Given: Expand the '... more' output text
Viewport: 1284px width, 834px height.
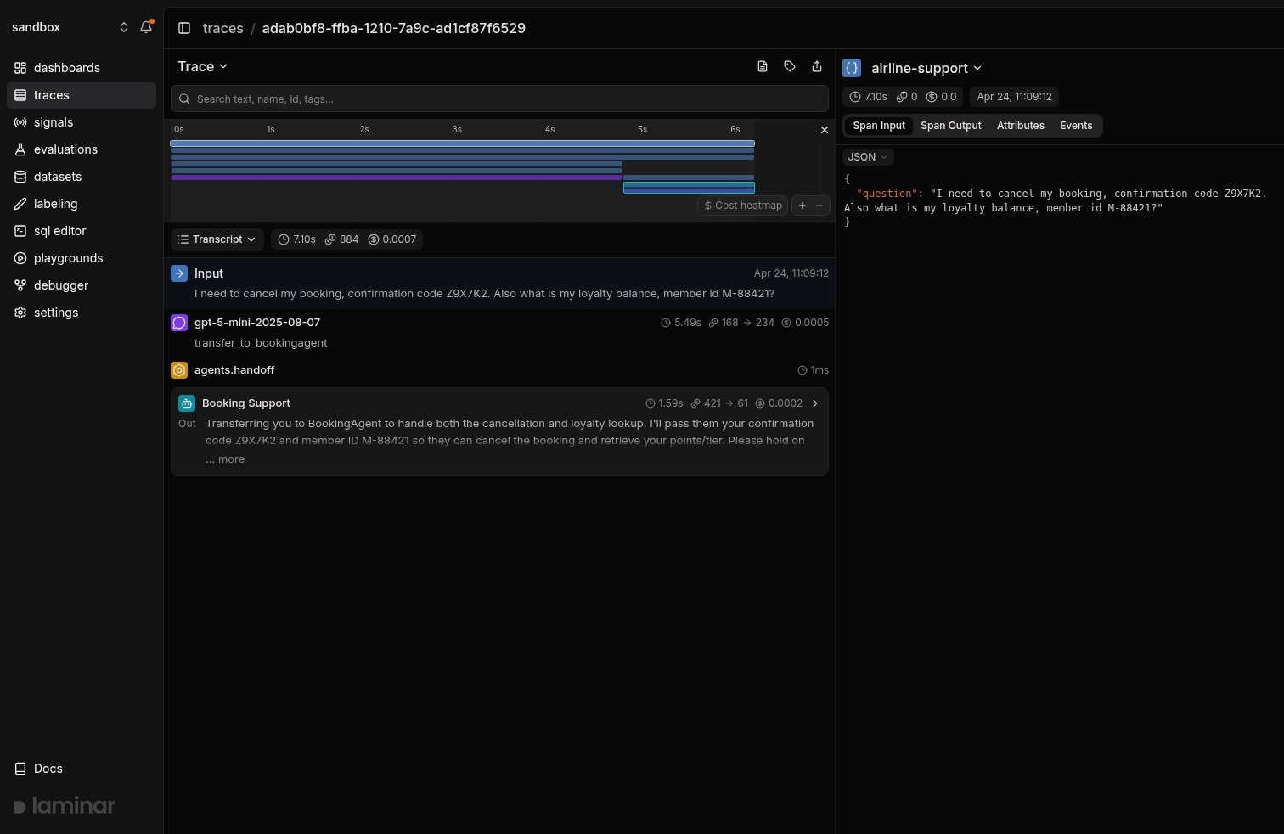Looking at the screenshot, I should click(x=225, y=459).
